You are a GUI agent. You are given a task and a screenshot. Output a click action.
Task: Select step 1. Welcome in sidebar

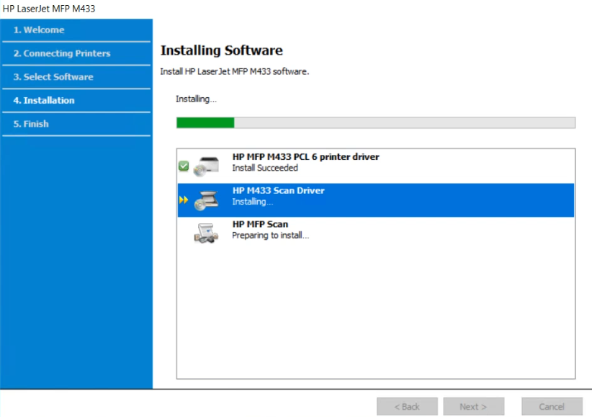pos(76,30)
